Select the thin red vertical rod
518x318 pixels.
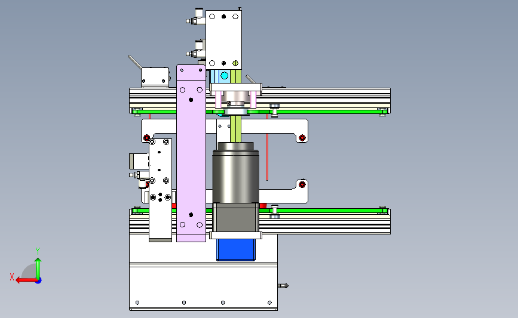point(267,147)
